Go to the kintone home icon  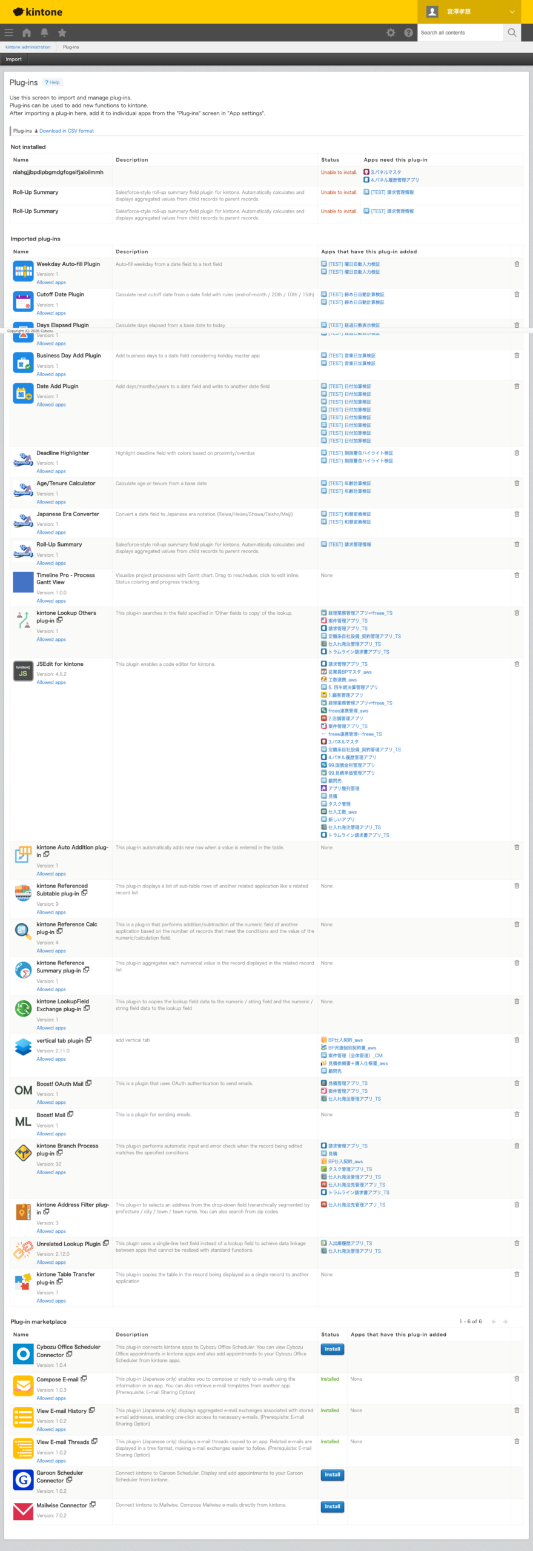coord(27,33)
